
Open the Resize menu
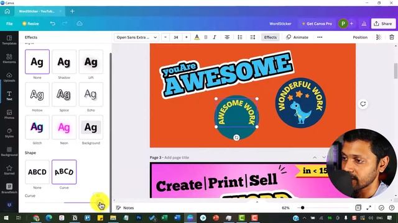(x=30, y=24)
